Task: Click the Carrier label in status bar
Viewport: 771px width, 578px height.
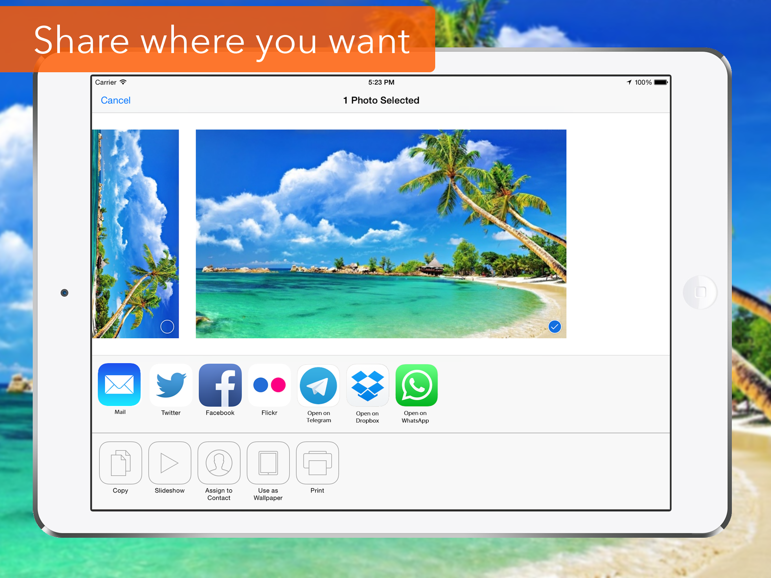Action: (106, 82)
